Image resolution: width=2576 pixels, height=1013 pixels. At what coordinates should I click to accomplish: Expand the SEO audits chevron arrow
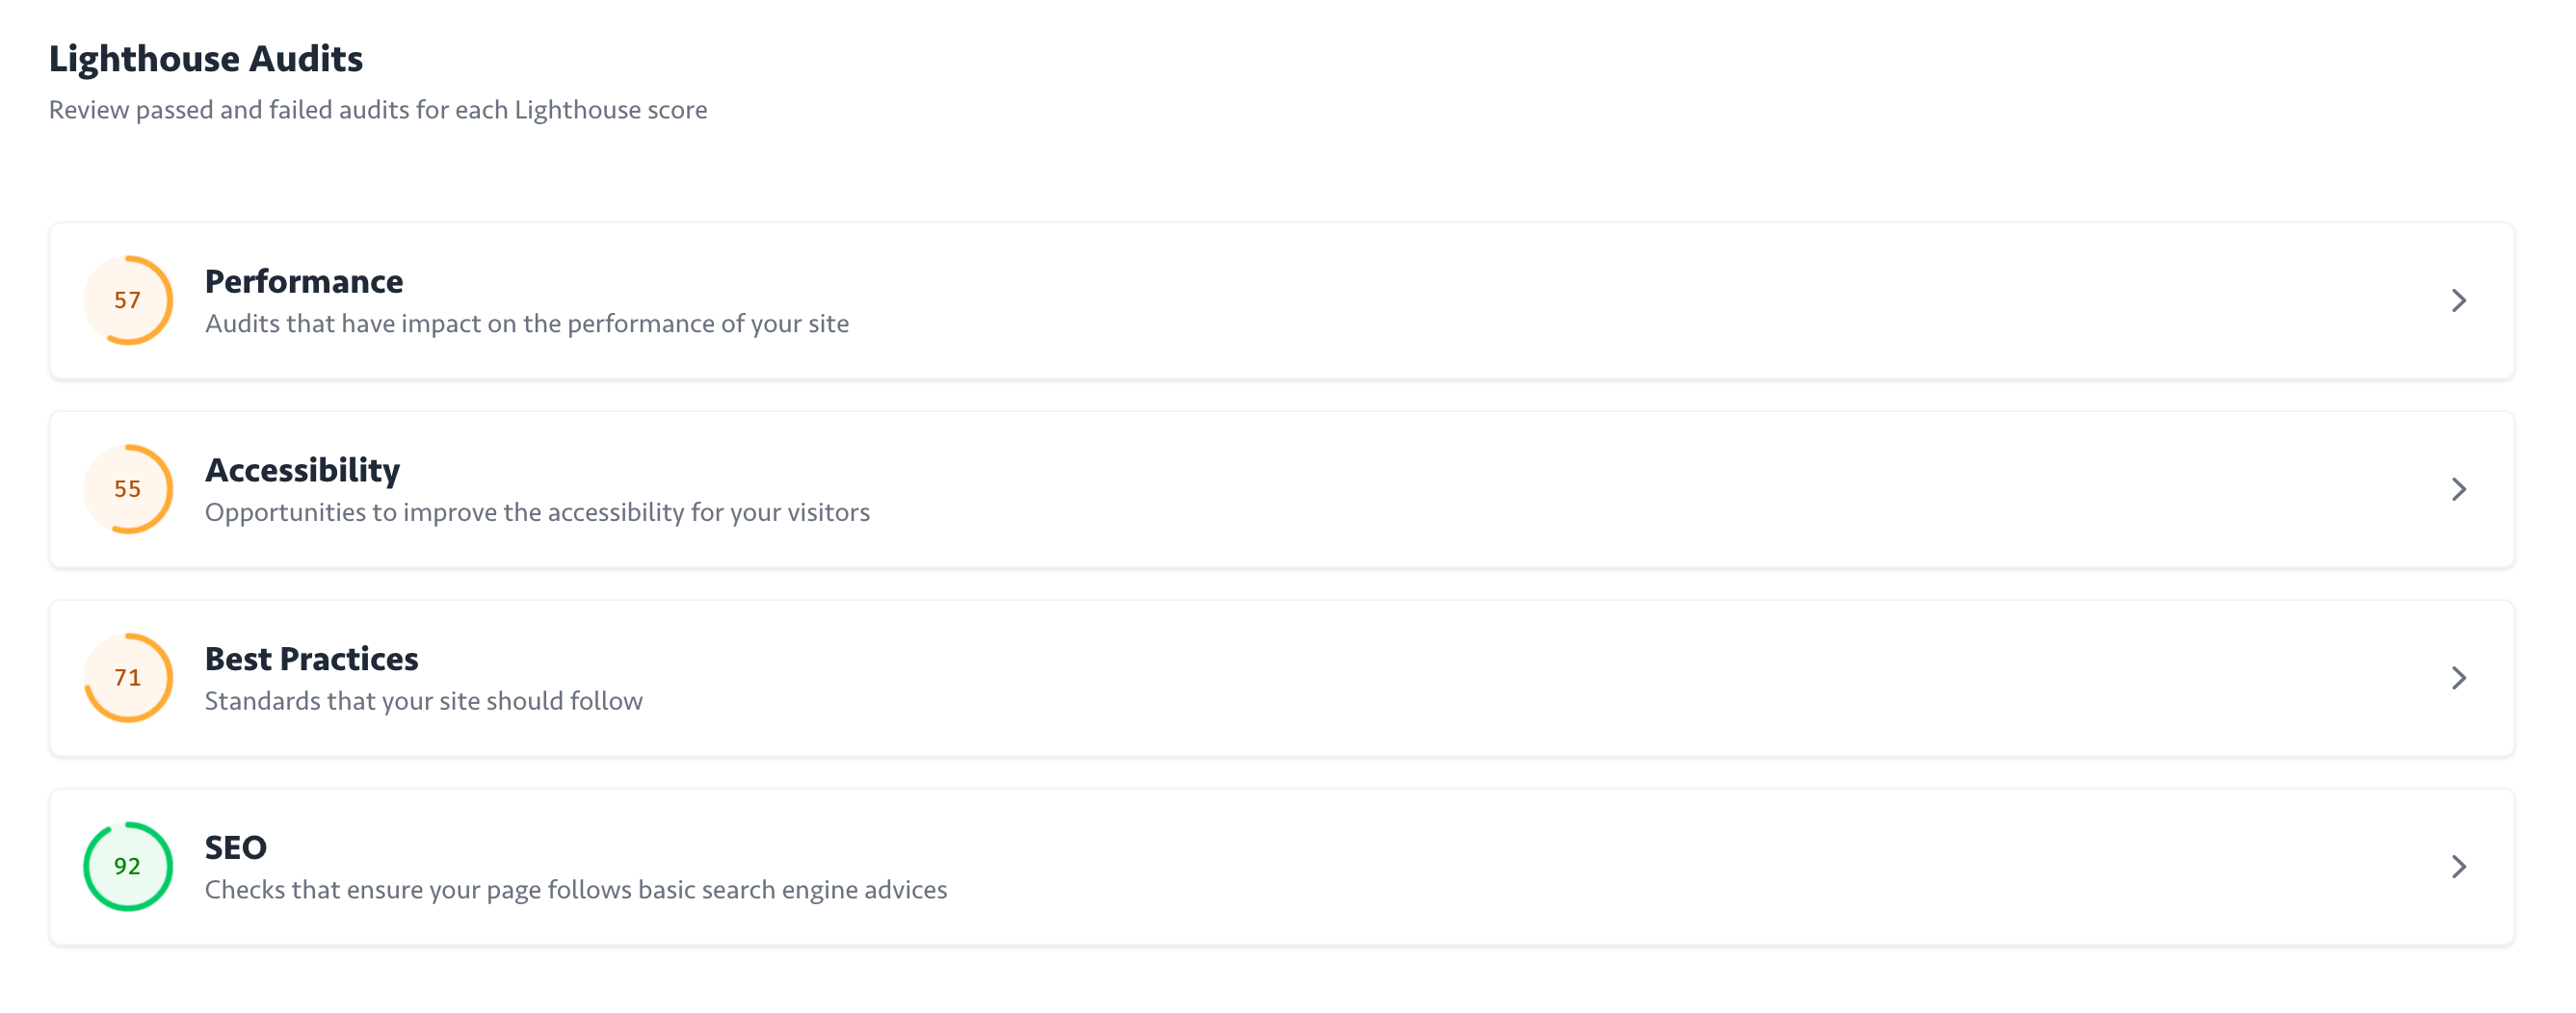(x=2458, y=866)
